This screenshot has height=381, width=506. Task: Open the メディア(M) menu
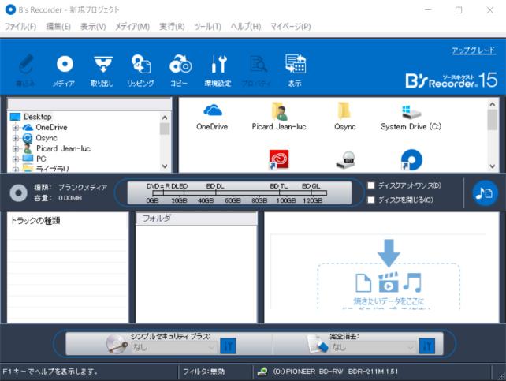132,27
